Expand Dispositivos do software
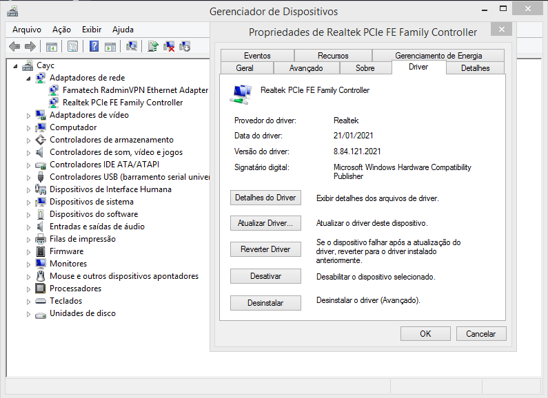 (28, 215)
